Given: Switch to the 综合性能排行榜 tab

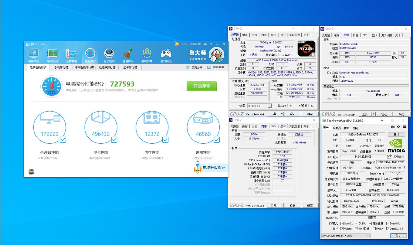Looking at the screenshot, I should tap(84, 67).
